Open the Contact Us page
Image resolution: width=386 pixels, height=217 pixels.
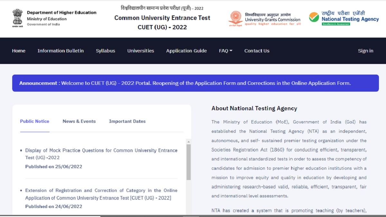pos(257,50)
